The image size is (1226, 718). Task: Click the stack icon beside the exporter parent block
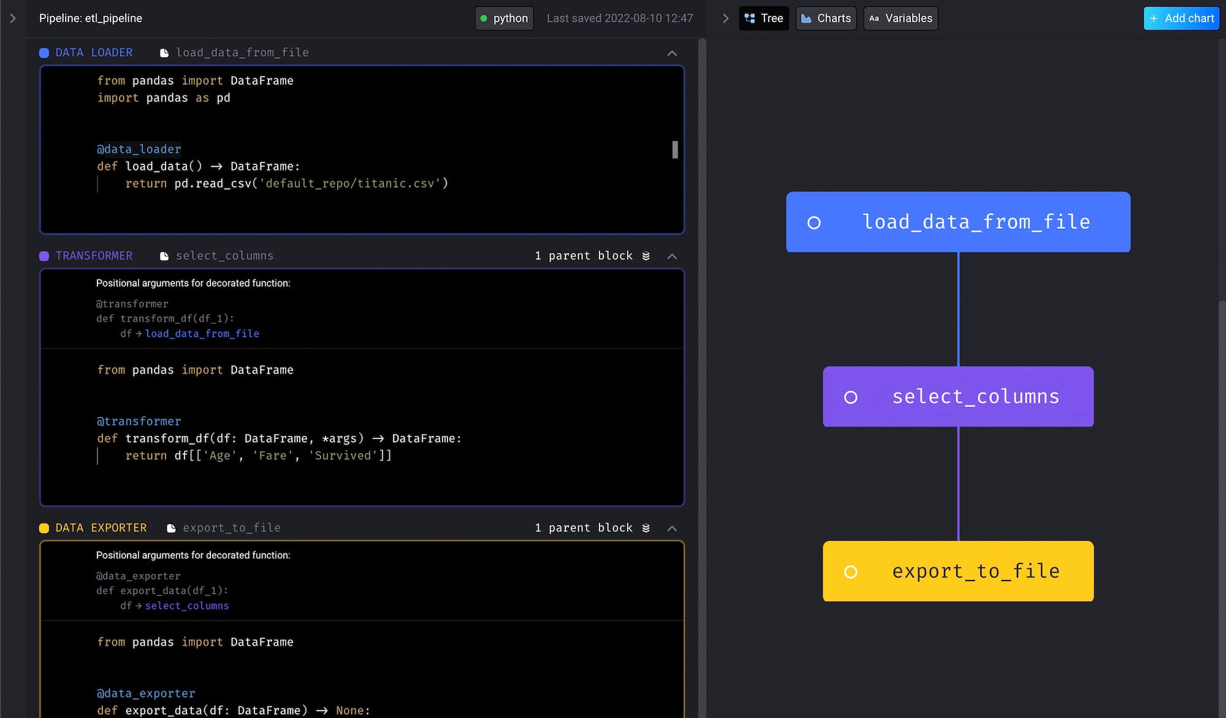pyautogui.click(x=645, y=529)
